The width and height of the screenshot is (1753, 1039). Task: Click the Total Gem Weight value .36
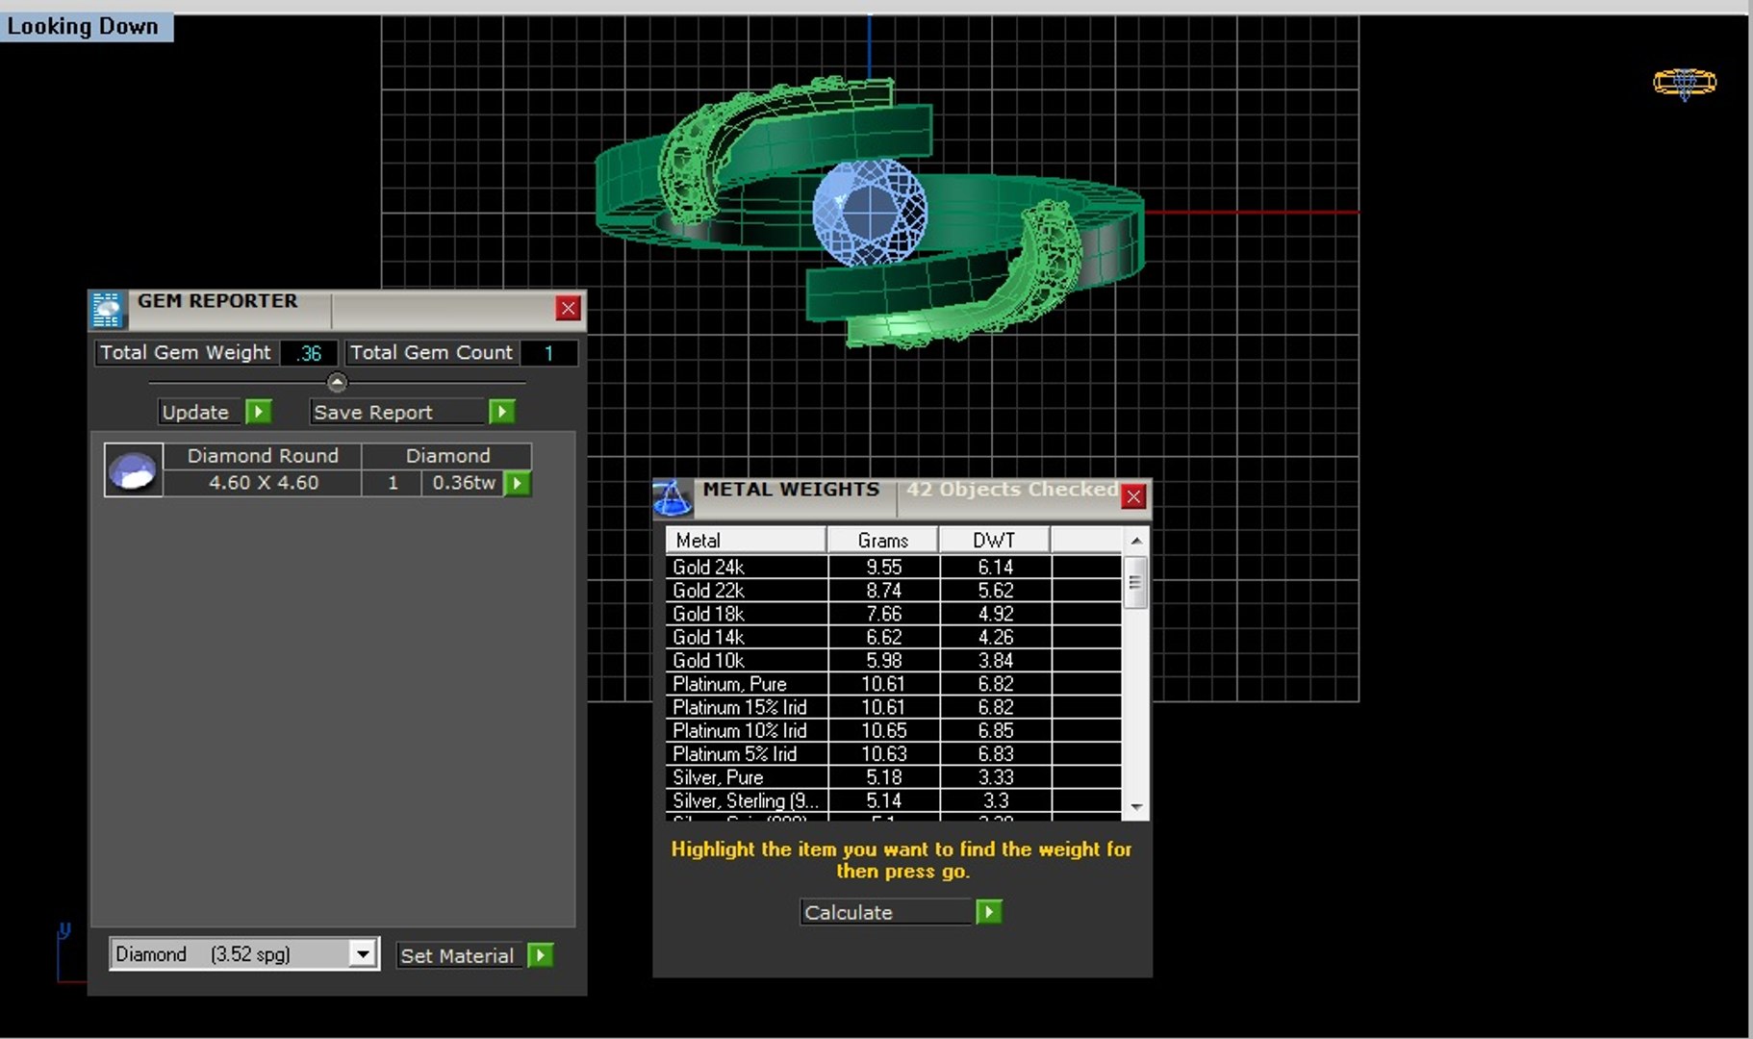tap(309, 353)
